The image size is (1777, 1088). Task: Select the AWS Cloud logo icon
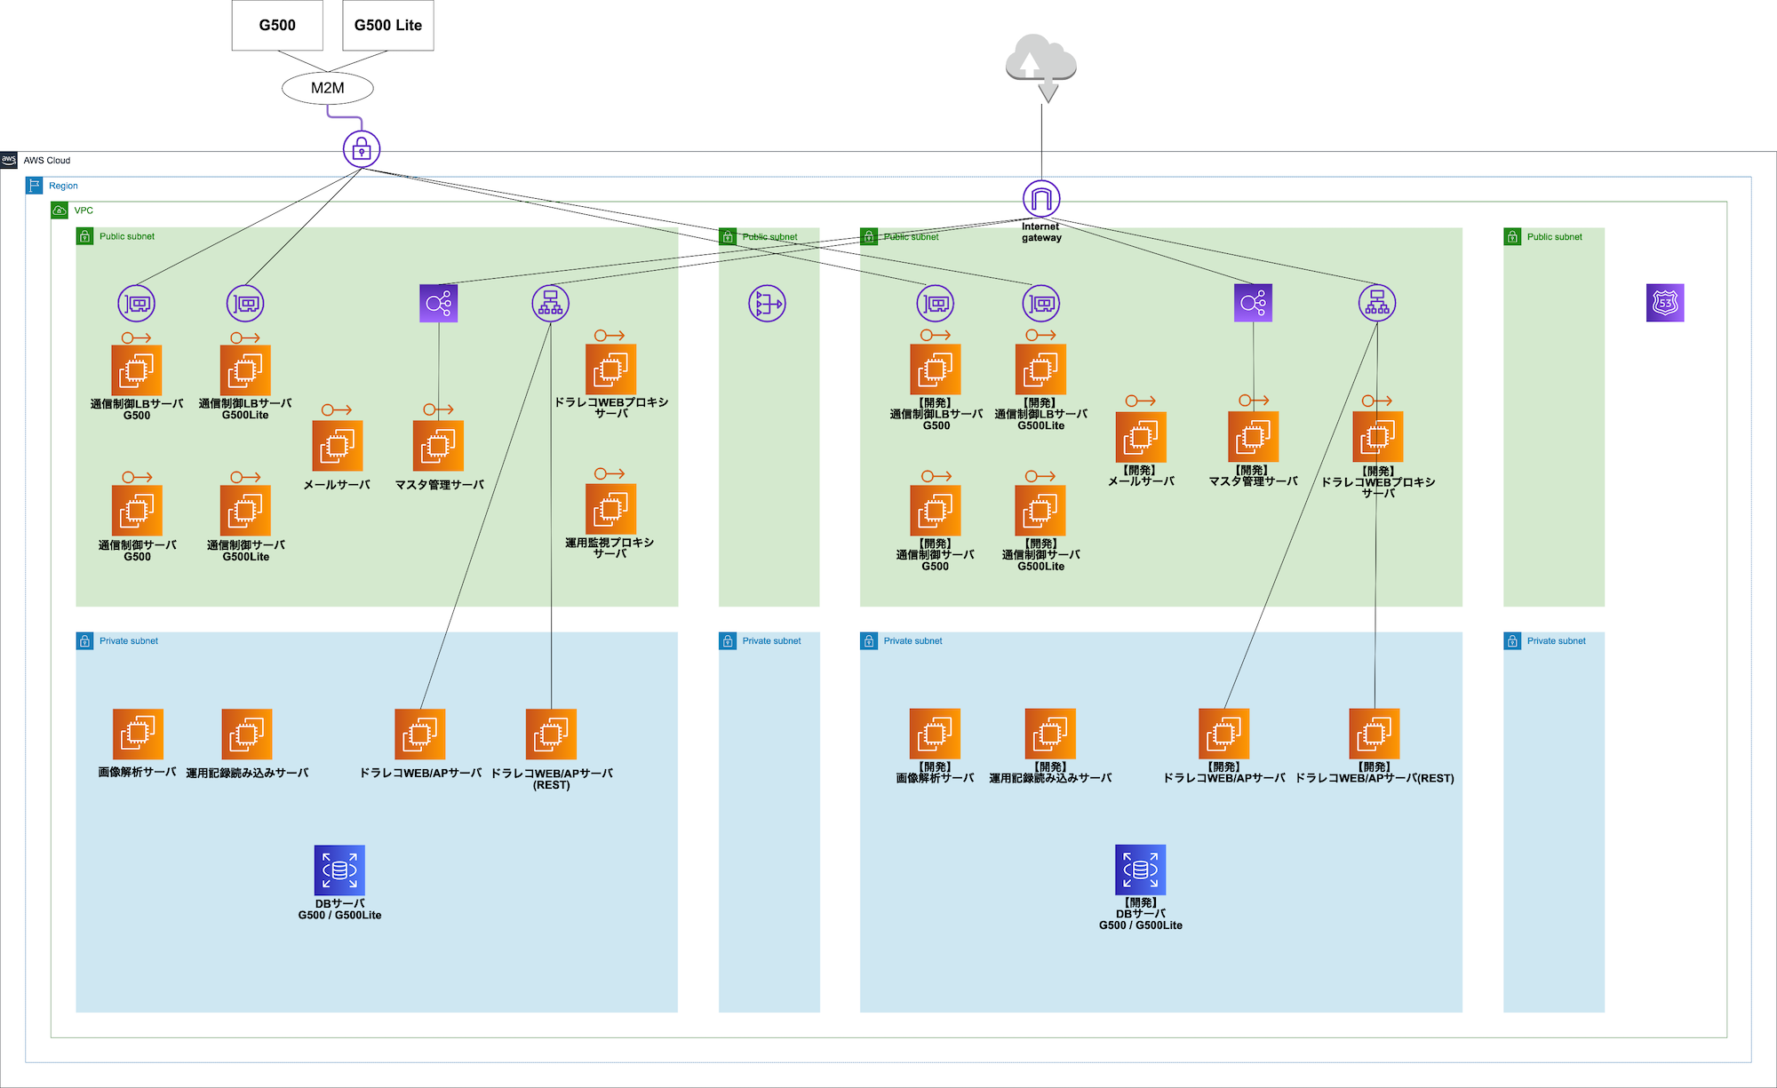[x=9, y=160]
